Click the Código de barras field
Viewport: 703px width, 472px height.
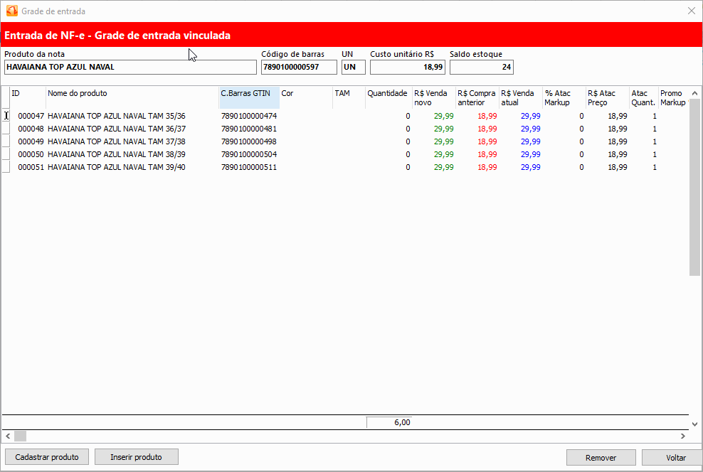pos(299,68)
